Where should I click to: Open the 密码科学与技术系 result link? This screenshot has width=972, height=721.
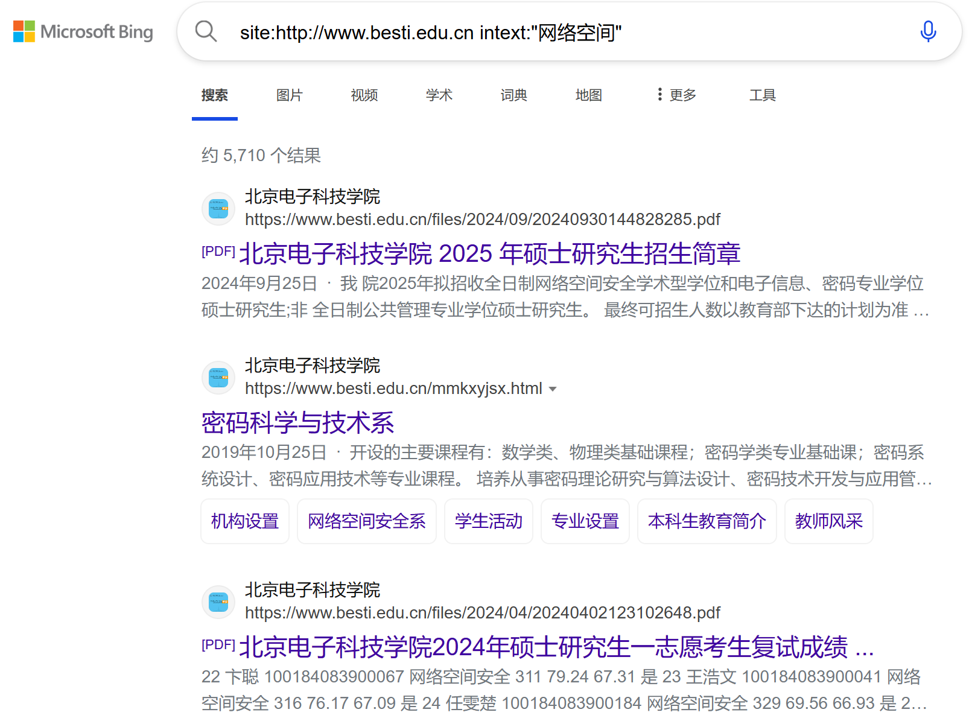tap(298, 422)
